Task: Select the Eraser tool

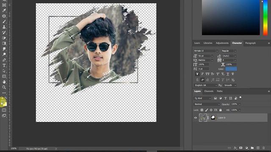Action: coord(4,38)
